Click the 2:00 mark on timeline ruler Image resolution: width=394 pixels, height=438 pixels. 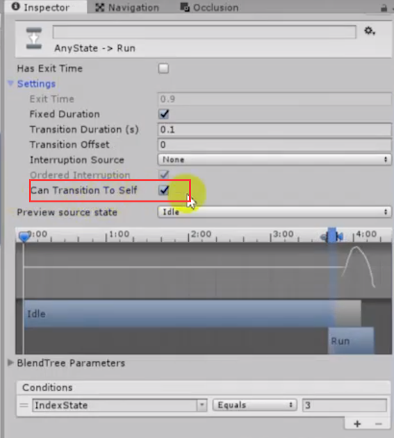click(x=201, y=234)
